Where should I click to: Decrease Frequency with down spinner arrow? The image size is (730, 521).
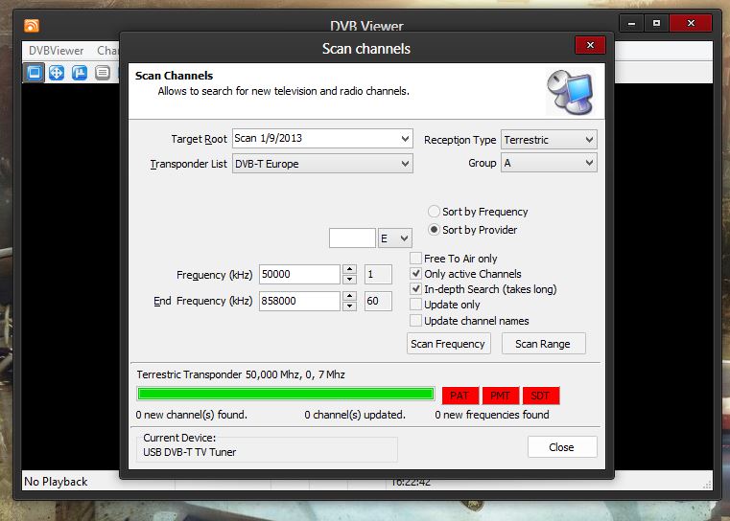click(x=349, y=280)
